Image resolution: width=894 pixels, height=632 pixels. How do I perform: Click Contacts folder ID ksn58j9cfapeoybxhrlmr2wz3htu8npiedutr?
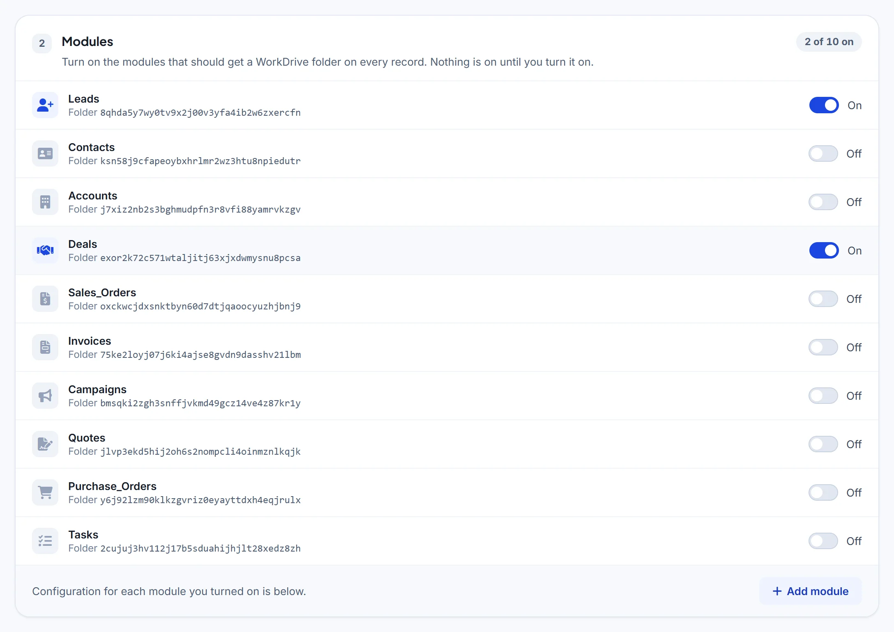(x=200, y=161)
